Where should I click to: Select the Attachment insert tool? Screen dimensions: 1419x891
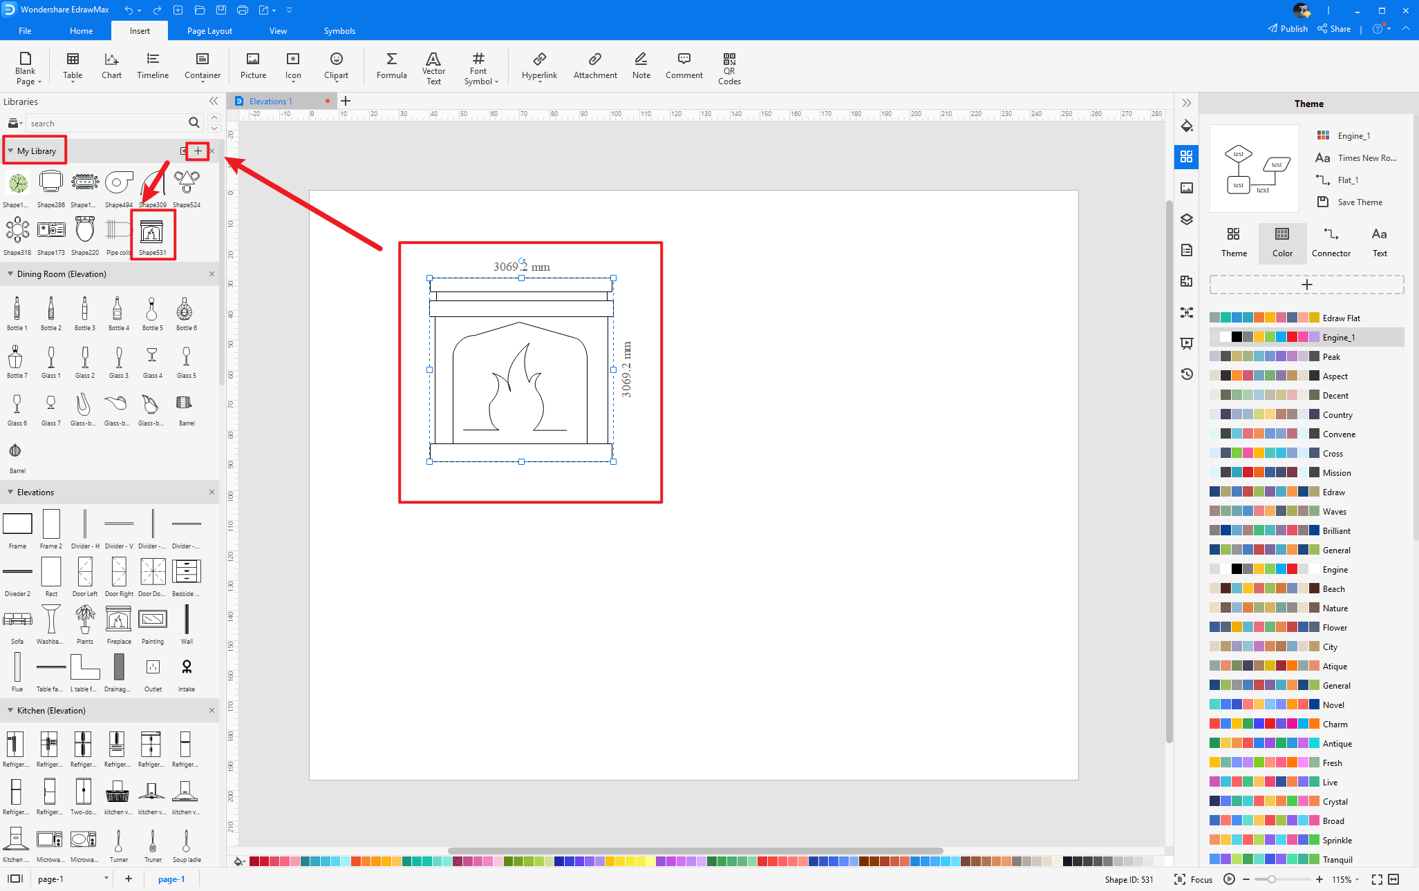click(594, 65)
